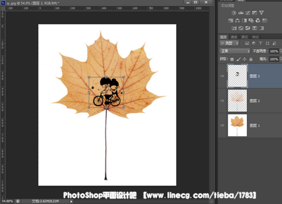This screenshot has width=282, height=204.
Task: Select the 图层 2 thumbnail
Action: (238, 100)
